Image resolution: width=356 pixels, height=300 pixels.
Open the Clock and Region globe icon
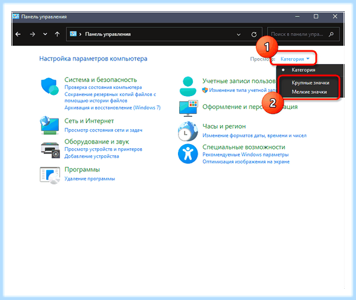click(x=187, y=132)
